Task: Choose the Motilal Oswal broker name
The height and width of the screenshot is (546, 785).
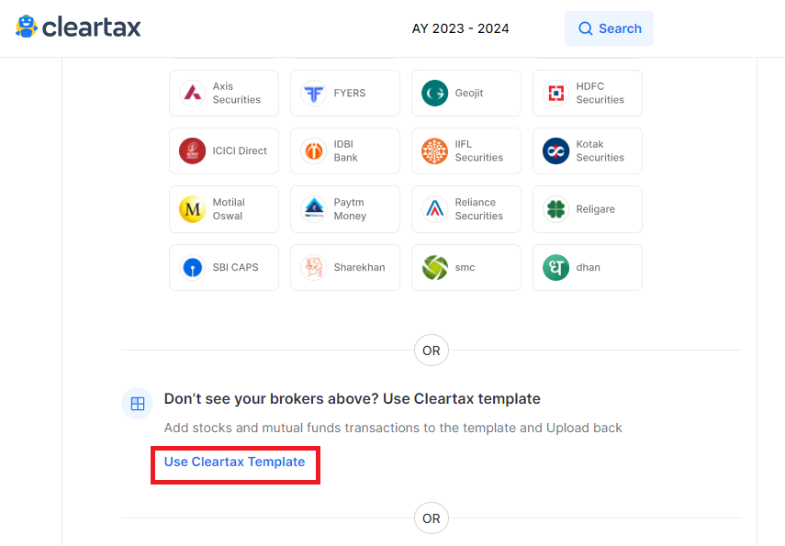Action: pyautogui.click(x=229, y=209)
